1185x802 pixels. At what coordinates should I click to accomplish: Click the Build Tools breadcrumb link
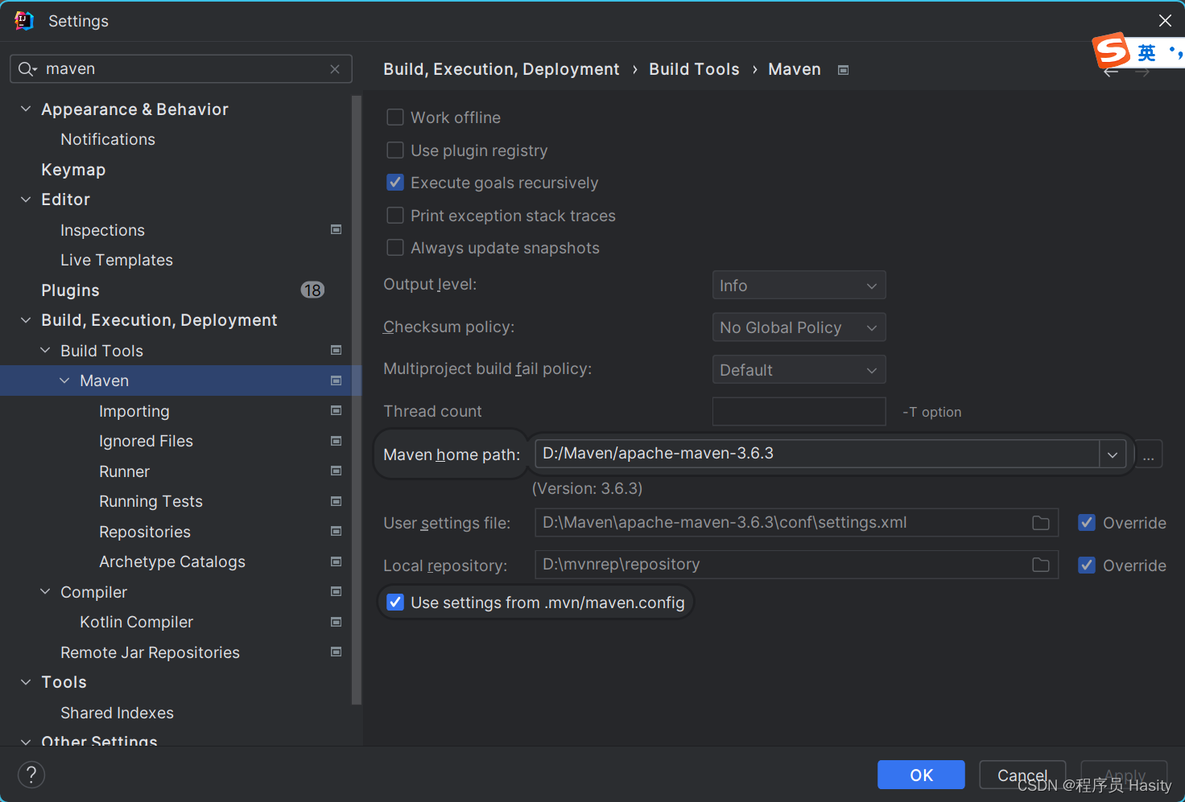694,69
